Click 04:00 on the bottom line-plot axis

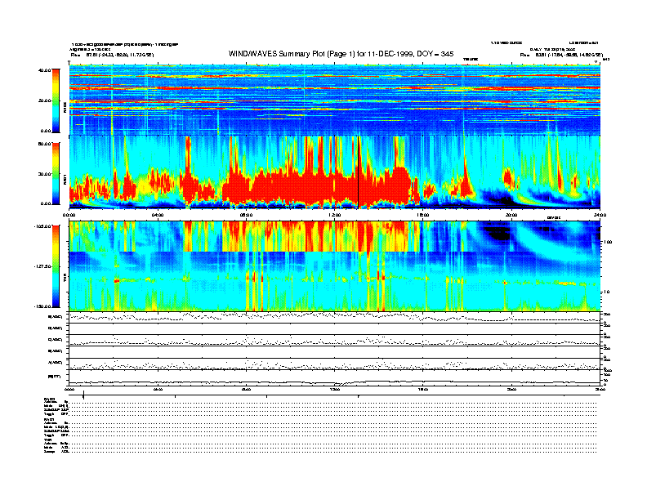pyautogui.click(x=158, y=389)
